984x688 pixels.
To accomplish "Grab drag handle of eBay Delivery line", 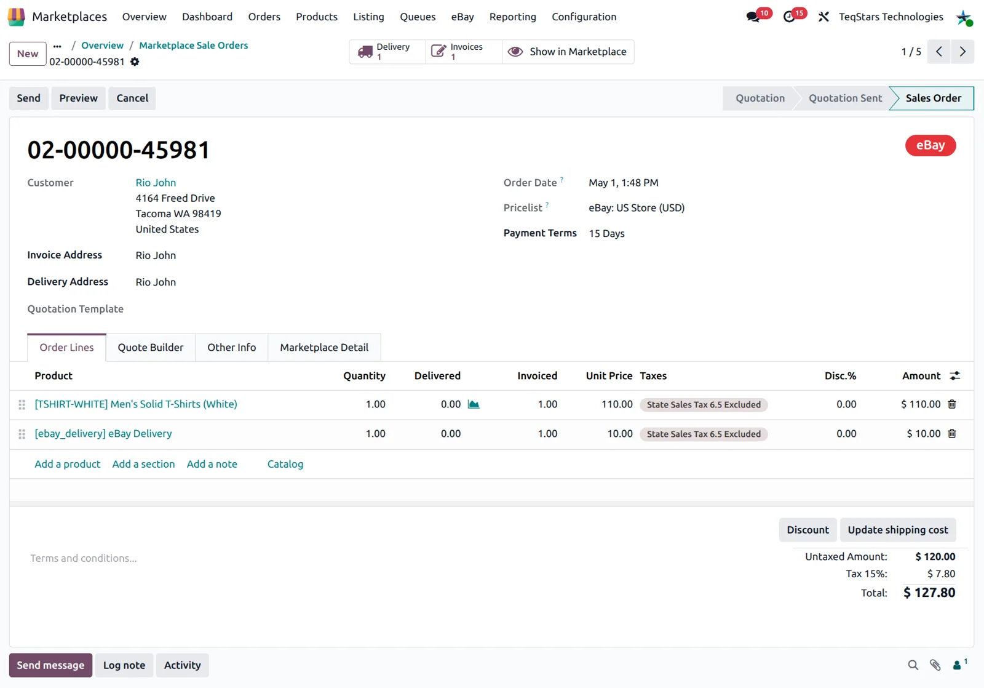I will (22, 434).
